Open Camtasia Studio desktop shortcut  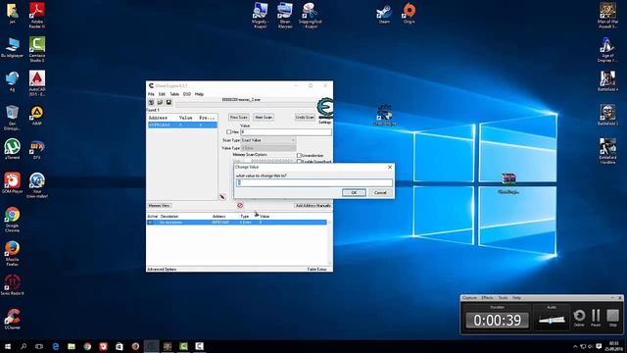point(37,49)
